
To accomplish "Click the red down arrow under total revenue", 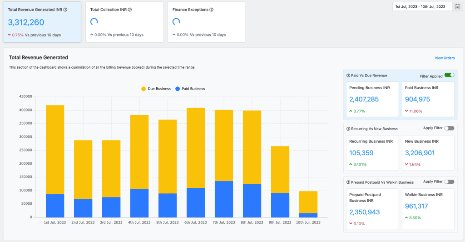I will [10, 35].
